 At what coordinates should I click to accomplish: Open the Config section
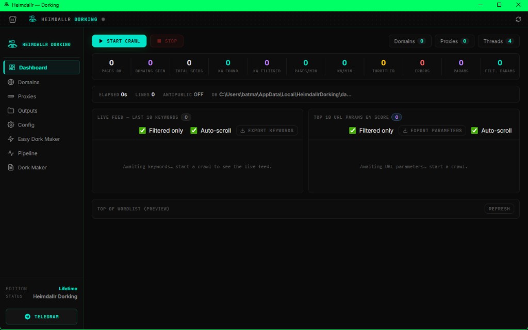point(41,124)
